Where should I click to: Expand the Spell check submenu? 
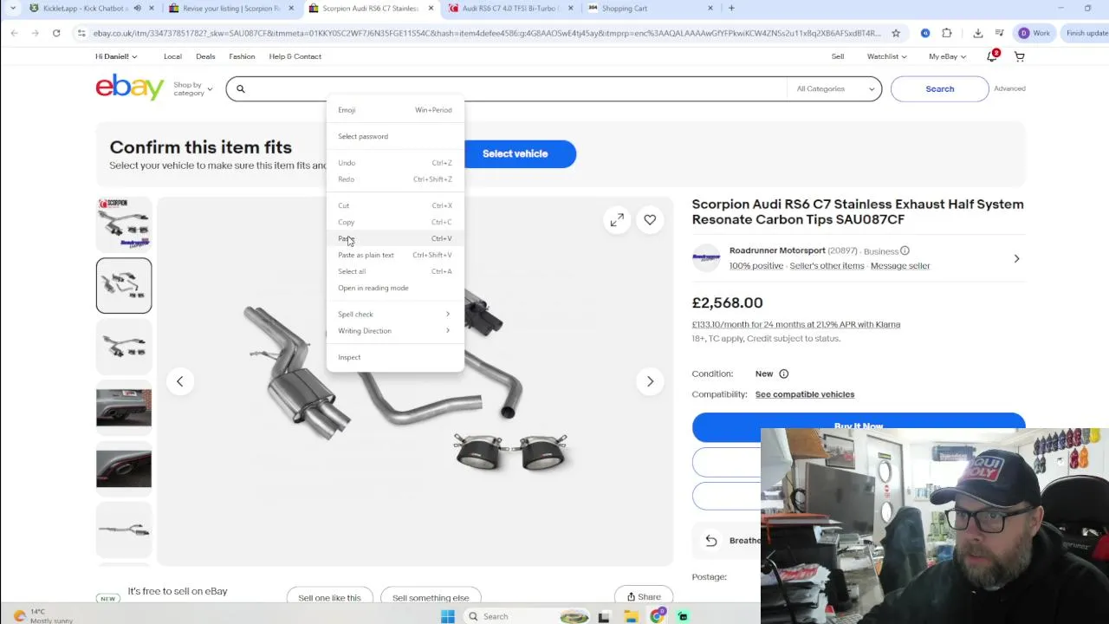(x=395, y=314)
